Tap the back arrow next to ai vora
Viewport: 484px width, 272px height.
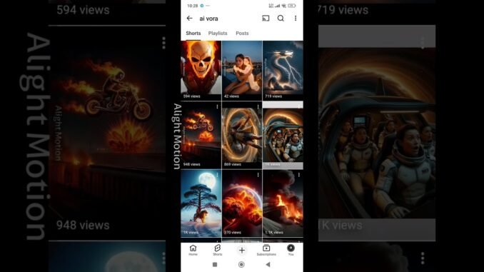(189, 19)
